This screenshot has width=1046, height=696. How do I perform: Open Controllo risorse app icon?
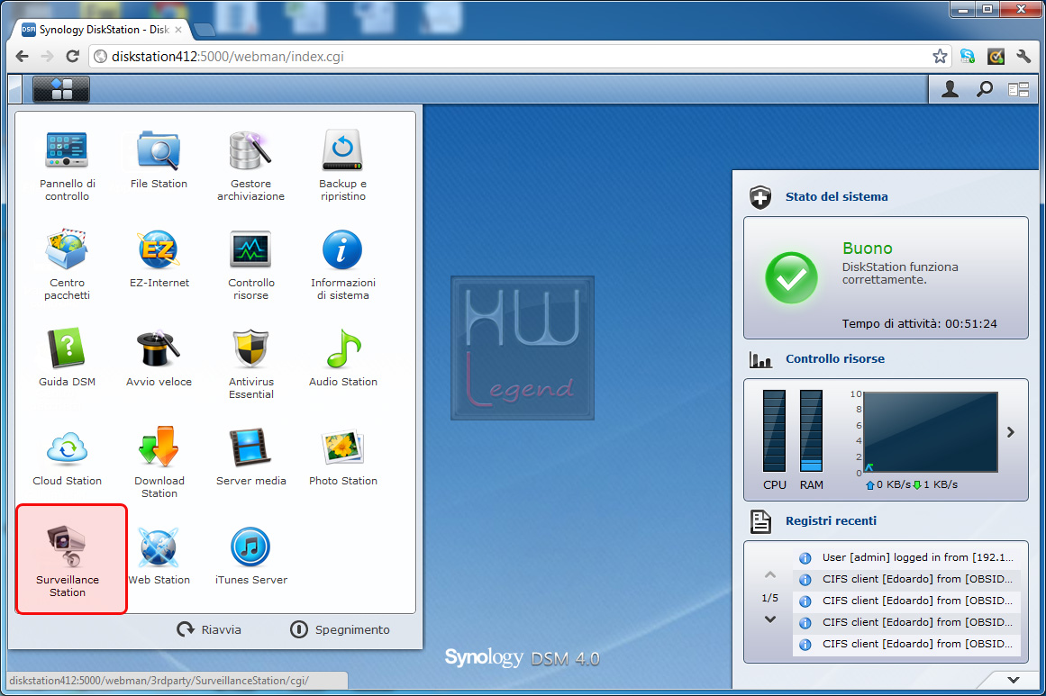click(250, 266)
